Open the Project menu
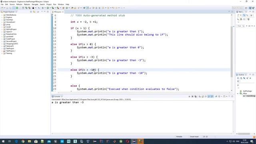The height and width of the screenshot is (144, 256). (x=49, y=4)
